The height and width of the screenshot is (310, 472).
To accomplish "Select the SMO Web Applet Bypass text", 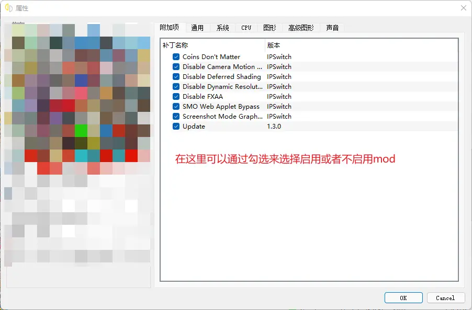I will (221, 107).
